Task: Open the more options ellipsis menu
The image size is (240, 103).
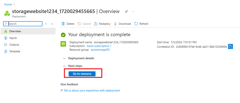Action: (133, 11)
